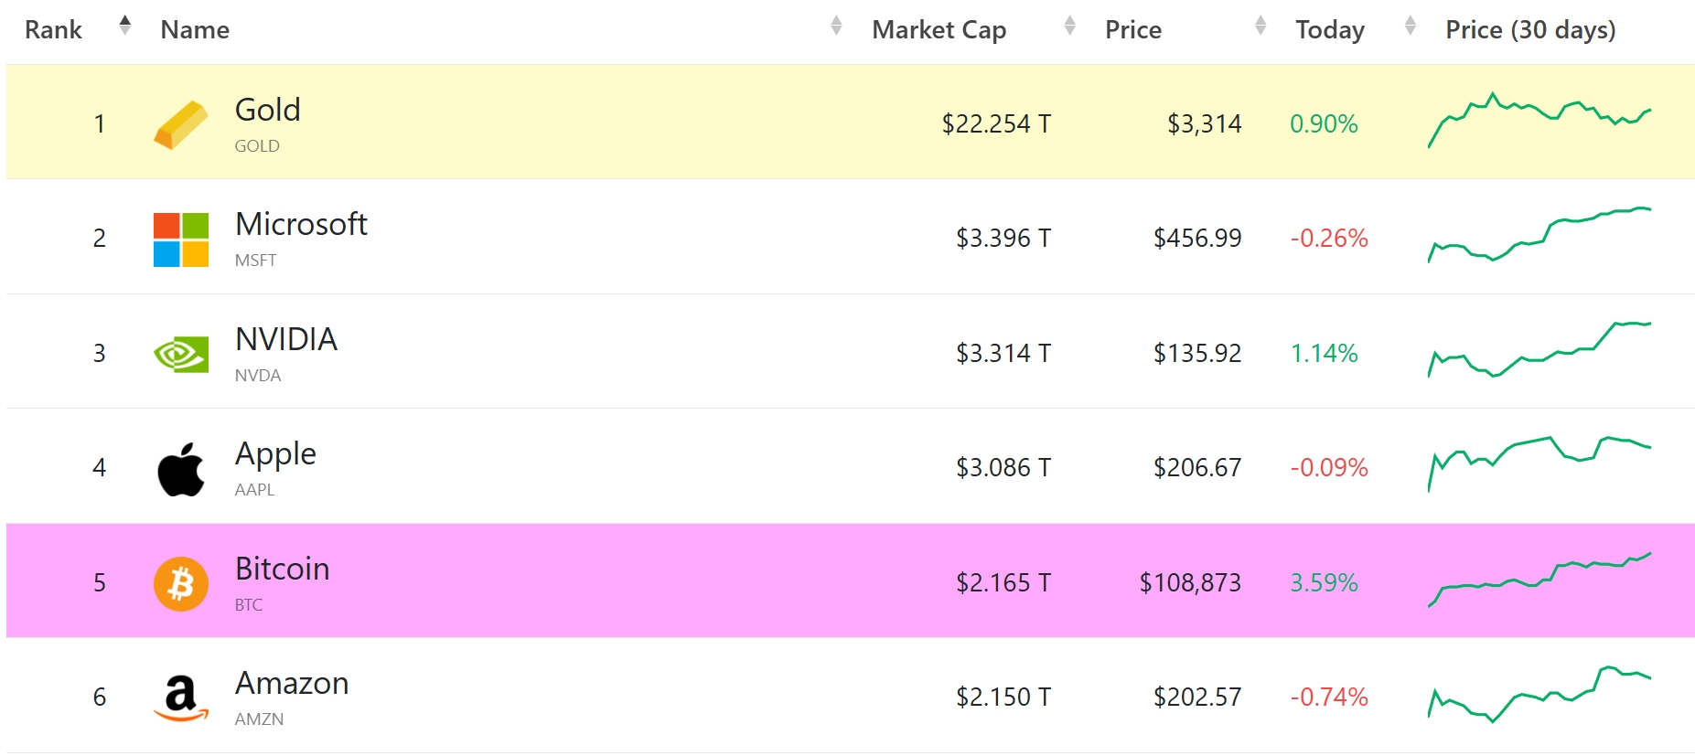Open the Bitcoin name link
This screenshot has width=1695, height=756.
click(x=282, y=569)
